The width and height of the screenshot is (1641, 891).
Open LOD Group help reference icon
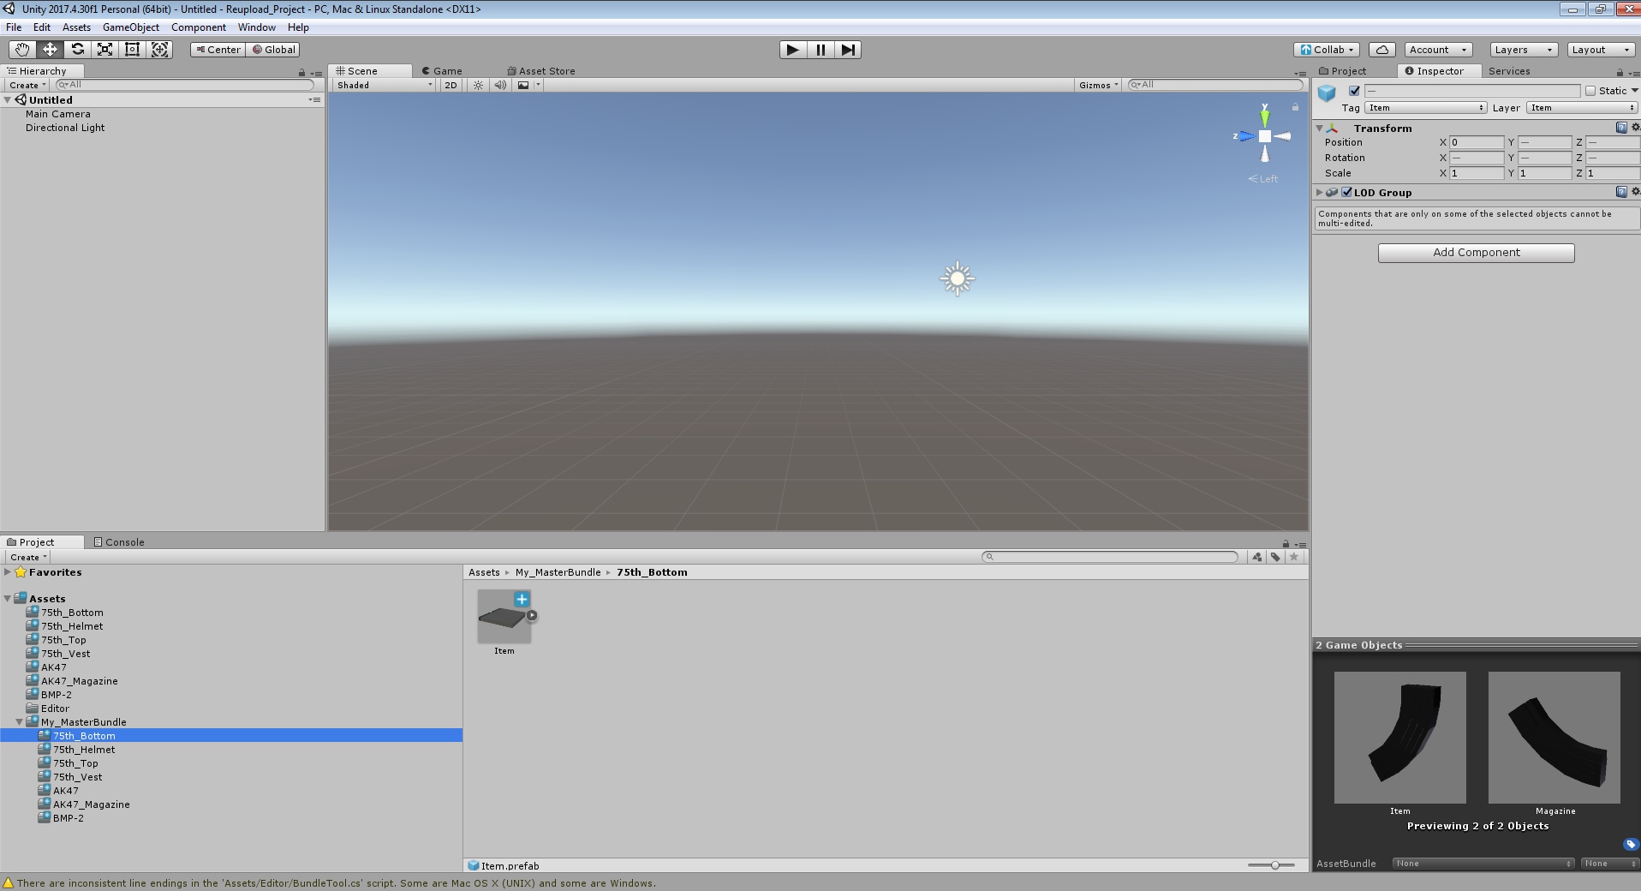[x=1621, y=192]
